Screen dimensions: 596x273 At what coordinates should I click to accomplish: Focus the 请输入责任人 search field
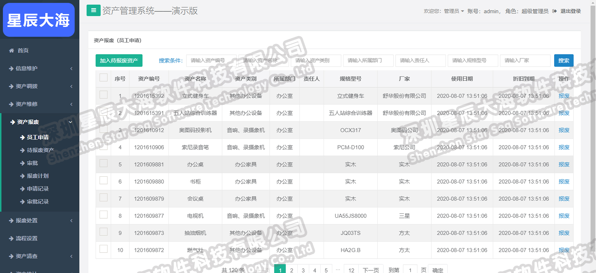click(x=421, y=61)
